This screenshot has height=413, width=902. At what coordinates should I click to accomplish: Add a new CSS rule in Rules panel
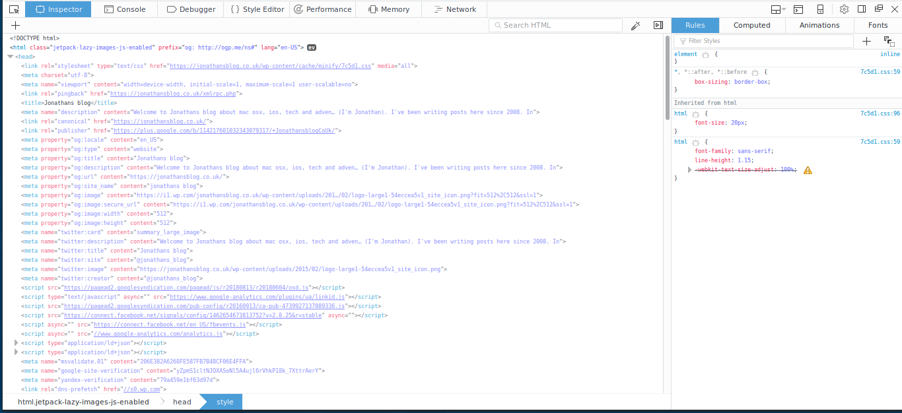tap(866, 41)
